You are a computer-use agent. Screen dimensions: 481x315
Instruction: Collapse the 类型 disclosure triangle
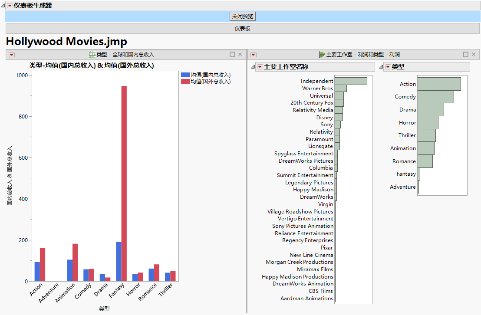[x=382, y=67]
